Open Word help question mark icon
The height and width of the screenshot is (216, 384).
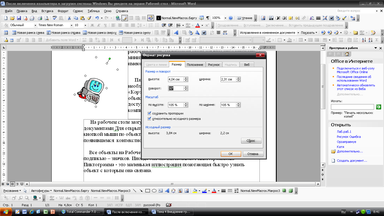tap(231, 18)
